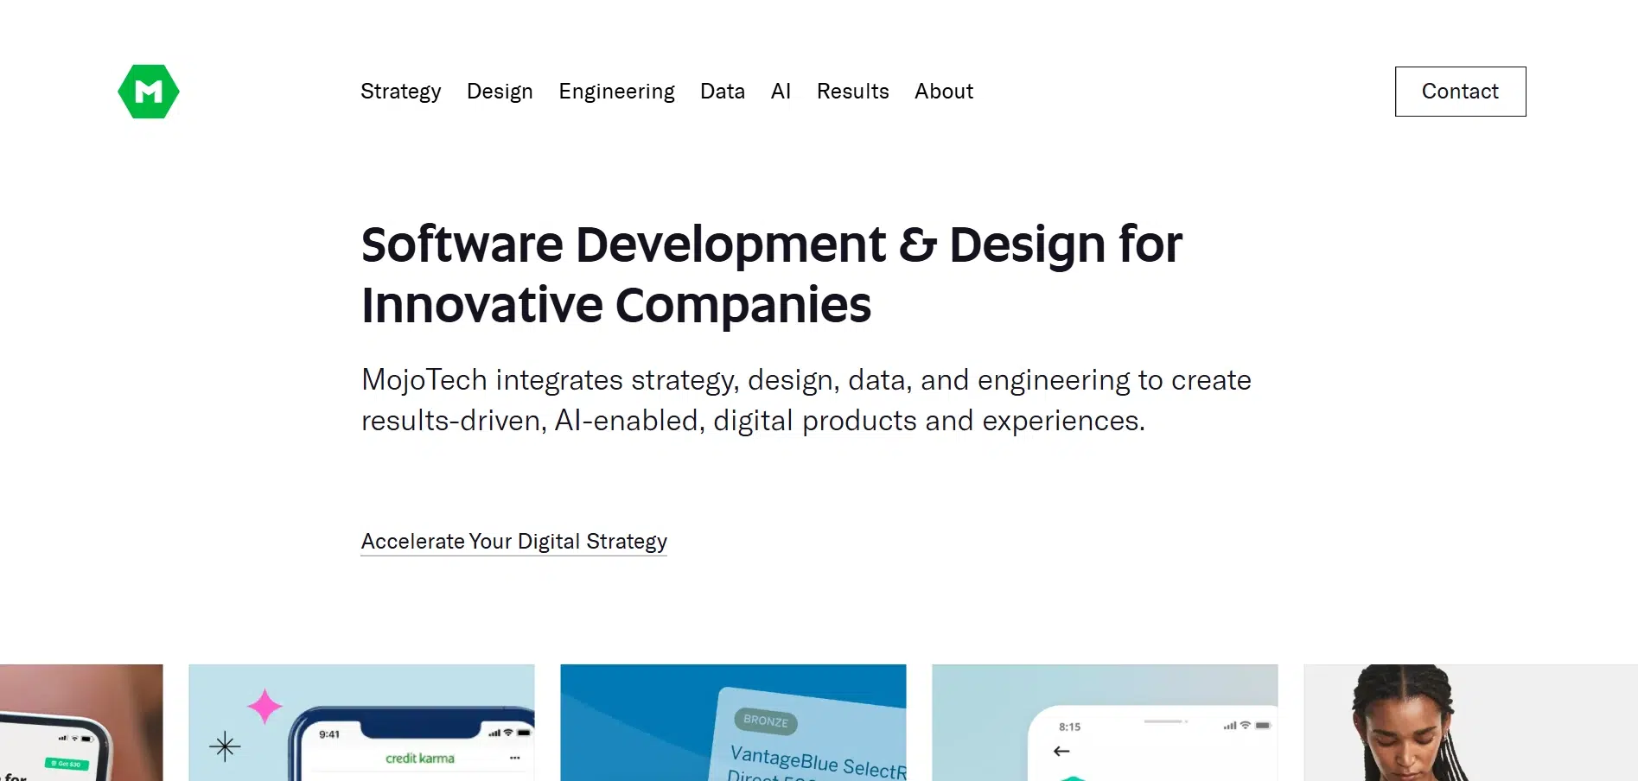1638x781 pixels.
Task: Click the Get $30 green button in the leftmost thumbnail
Action: coord(67,764)
